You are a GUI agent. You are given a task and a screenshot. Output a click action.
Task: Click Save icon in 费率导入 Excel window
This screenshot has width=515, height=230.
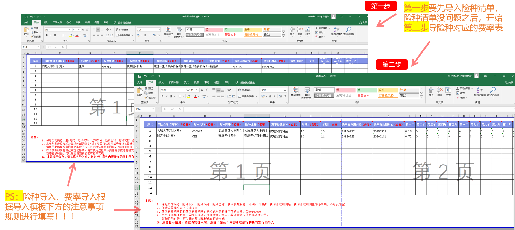140,76
